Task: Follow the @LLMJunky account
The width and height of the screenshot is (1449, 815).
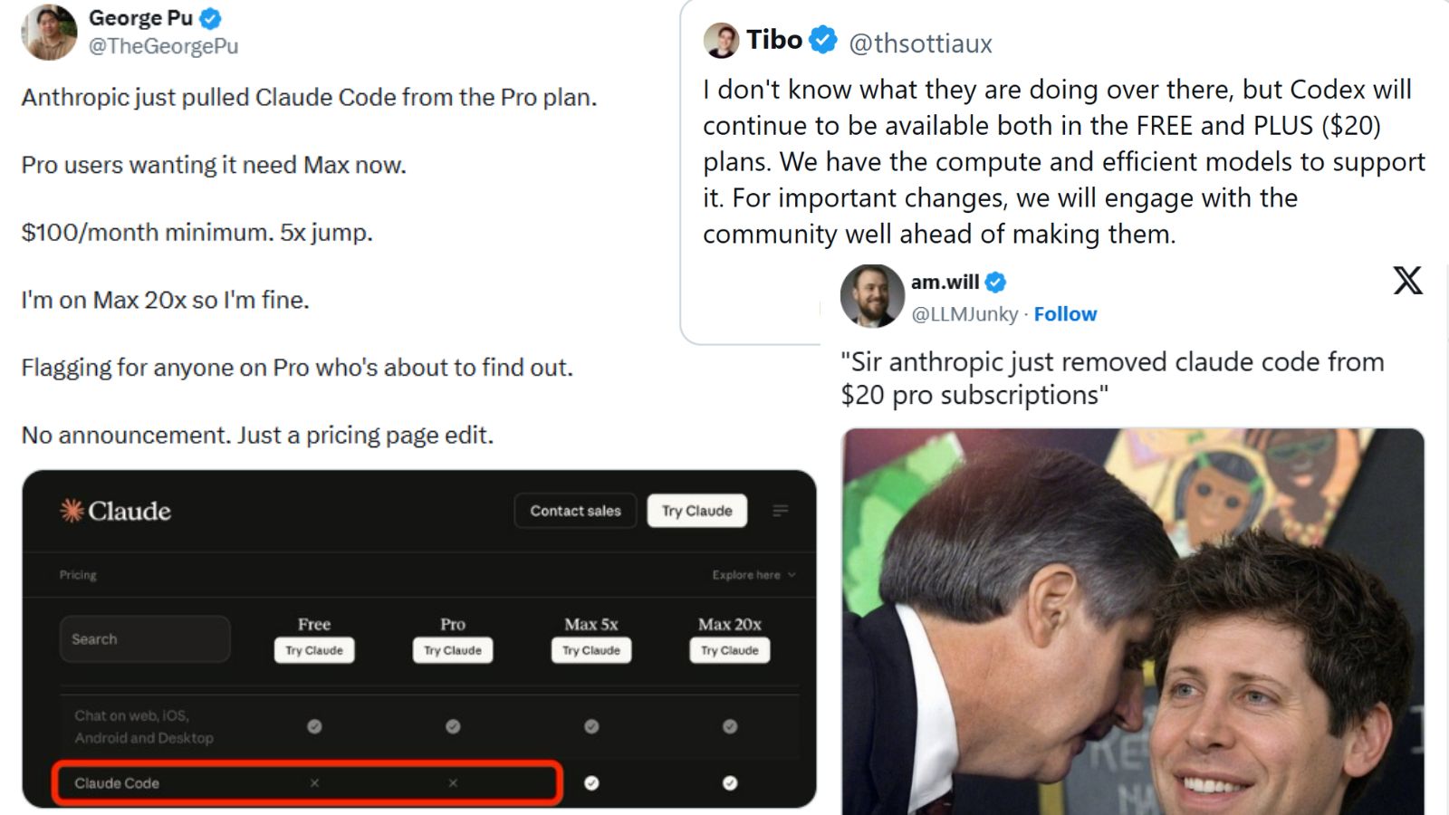Action: point(1065,314)
